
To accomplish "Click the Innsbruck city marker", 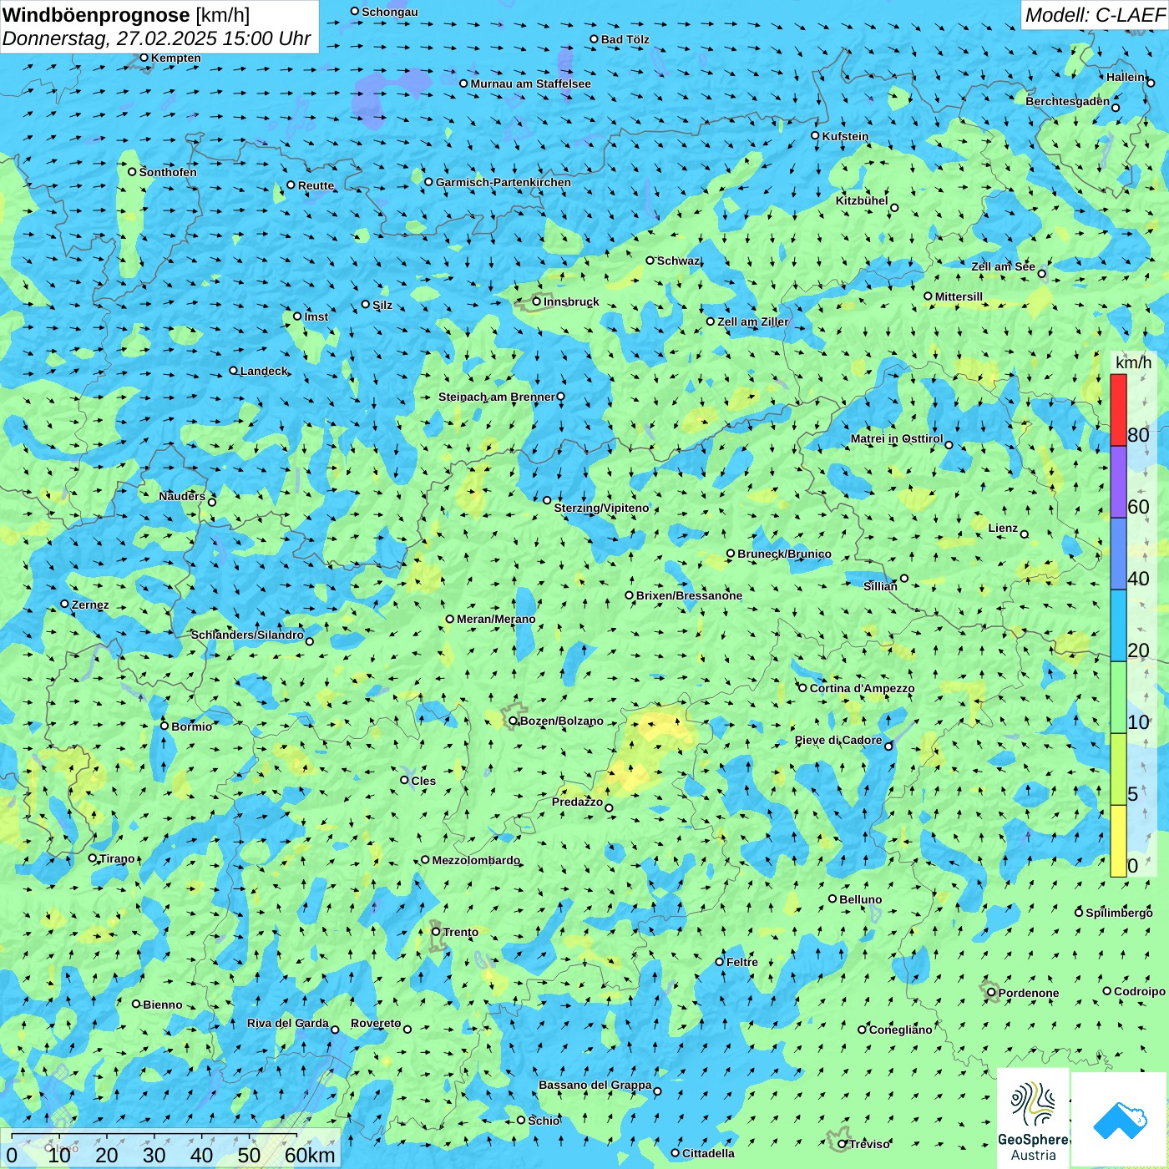I will point(537,301).
